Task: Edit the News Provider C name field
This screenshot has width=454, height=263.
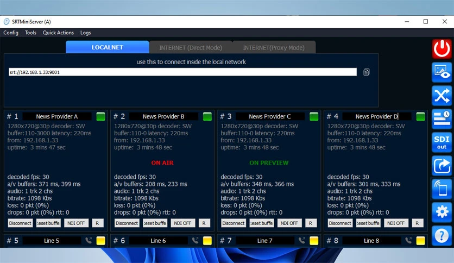Action: pyautogui.click(x=270, y=116)
